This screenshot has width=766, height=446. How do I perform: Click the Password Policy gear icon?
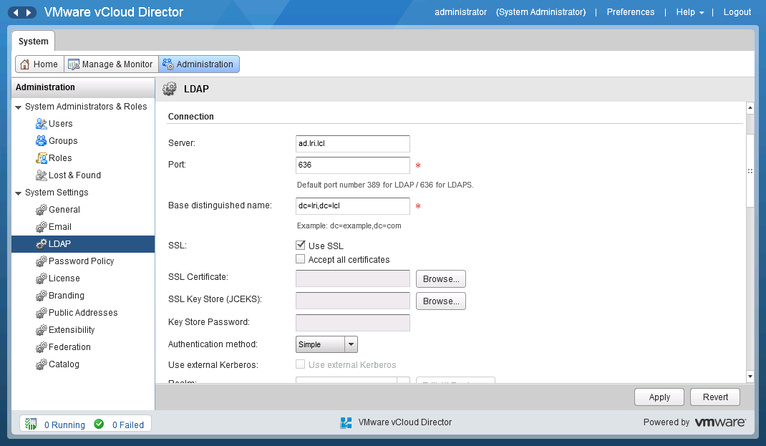click(41, 261)
